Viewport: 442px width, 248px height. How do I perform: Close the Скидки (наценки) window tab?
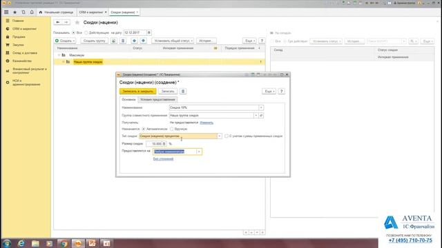click(137, 12)
